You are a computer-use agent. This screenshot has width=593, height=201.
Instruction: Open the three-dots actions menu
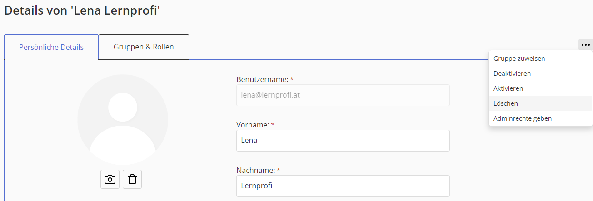pos(585,45)
